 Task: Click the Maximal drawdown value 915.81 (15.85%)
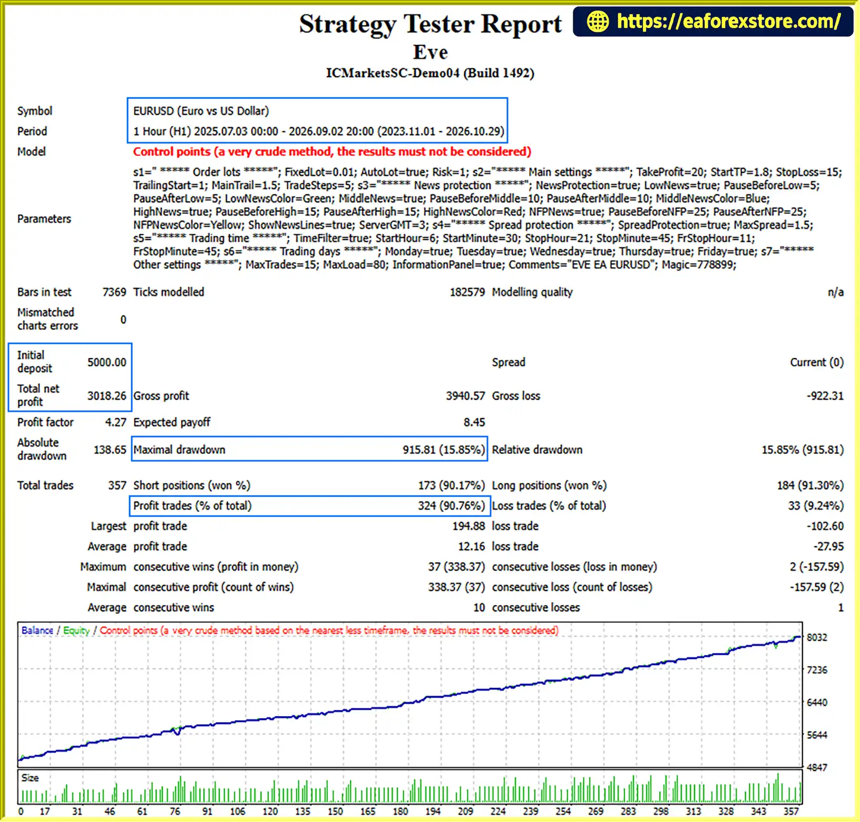pos(444,450)
